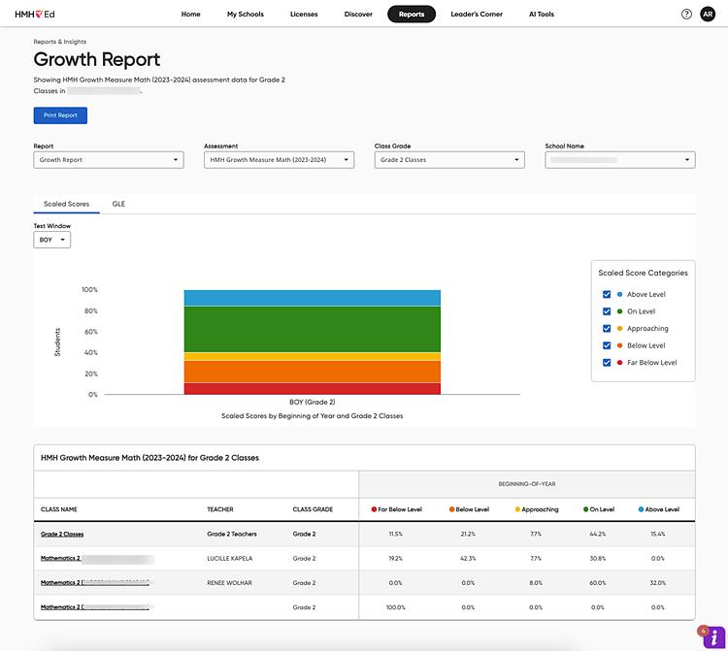This screenshot has width=728, height=651.
Task: Open the help question mark icon
Action: 686,15
